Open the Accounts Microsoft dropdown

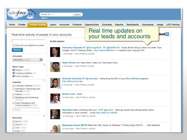coord(27,60)
